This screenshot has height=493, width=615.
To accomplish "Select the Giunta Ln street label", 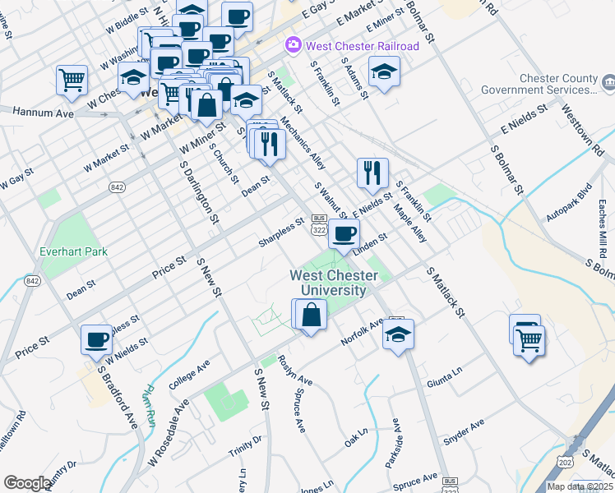I will [x=444, y=377].
